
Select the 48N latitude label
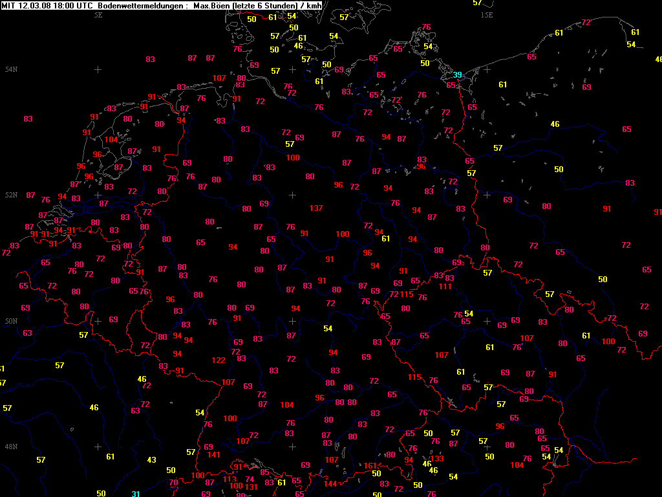(11, 447)
